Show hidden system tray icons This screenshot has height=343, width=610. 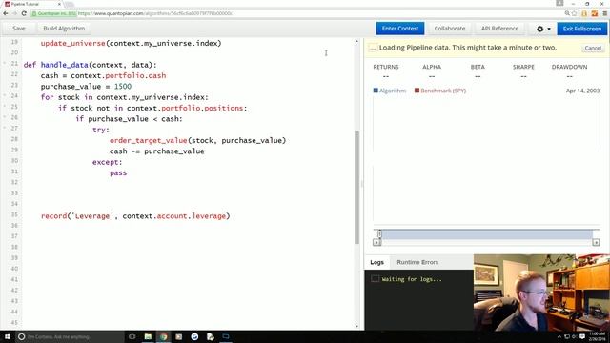coord(559,336)
